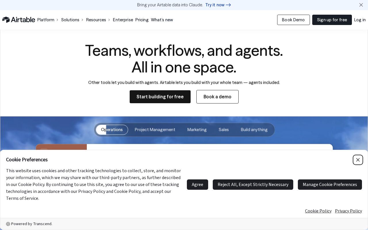This screenshot has width=368, height=230.
Task: Click Sign up for free
Action: (x=332, y=20)
